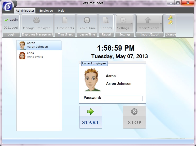Screen dimensions: 196x146
Task: Open the Help tab
Action: point(61,11)
